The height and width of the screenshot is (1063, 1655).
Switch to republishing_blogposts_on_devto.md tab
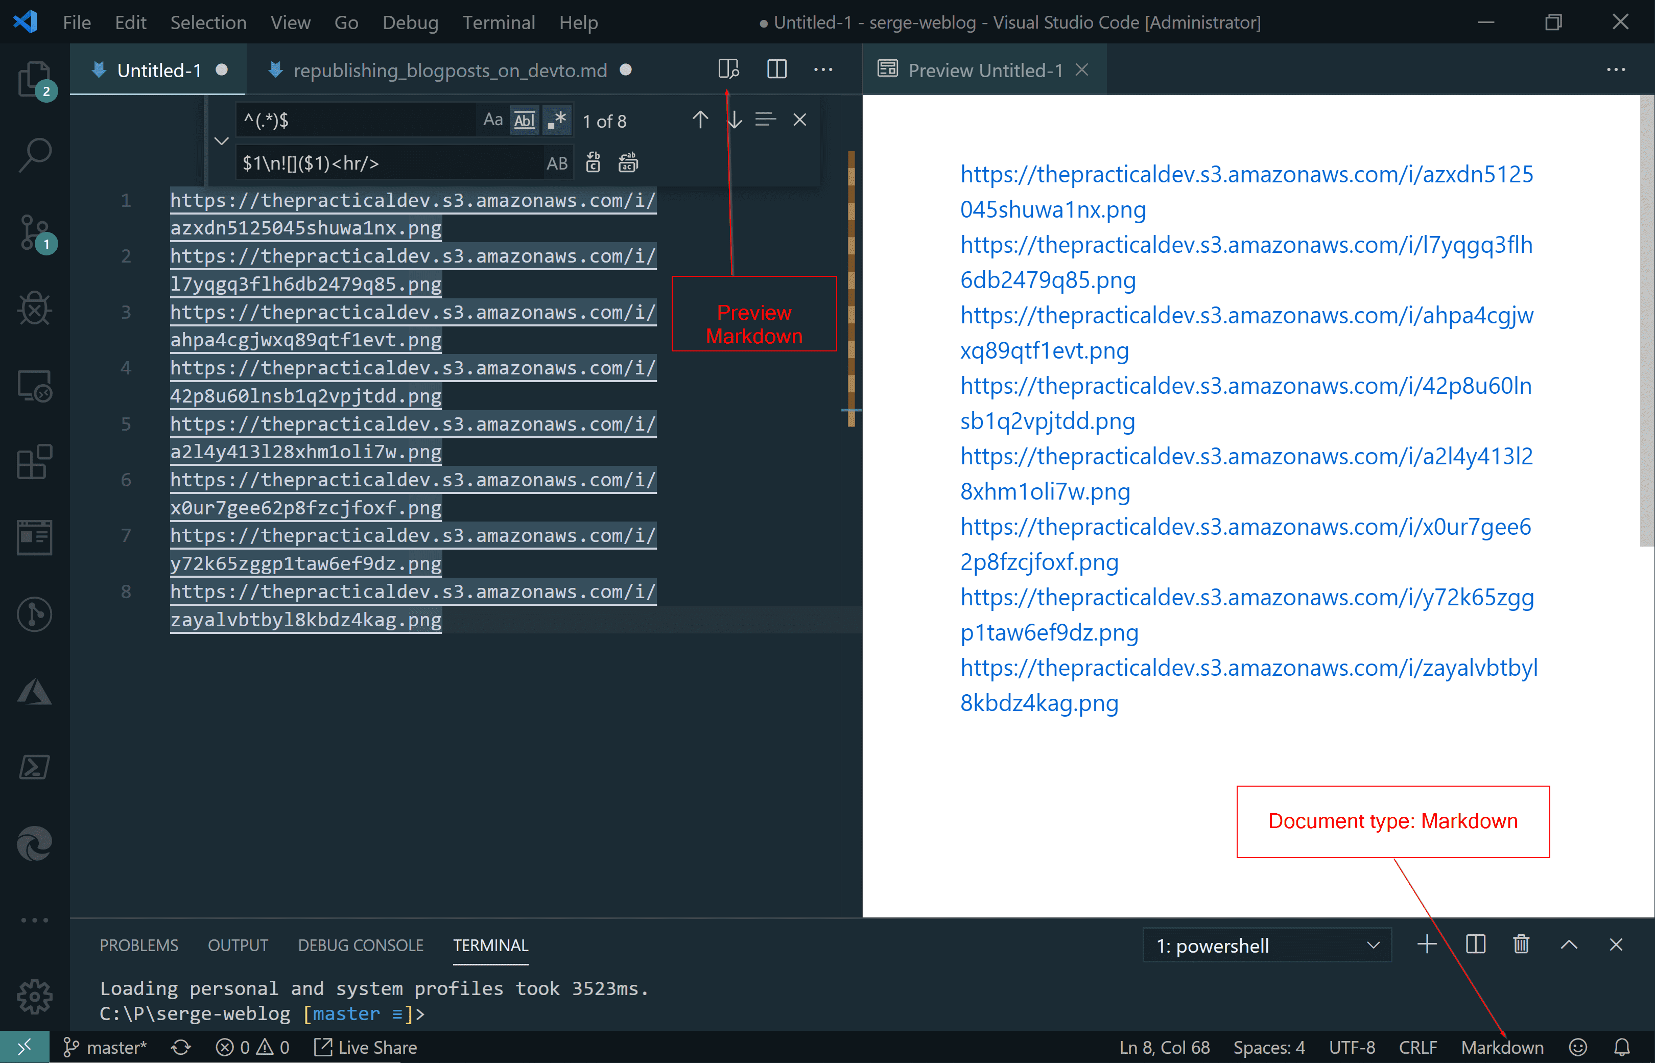(x=450, y=70)
